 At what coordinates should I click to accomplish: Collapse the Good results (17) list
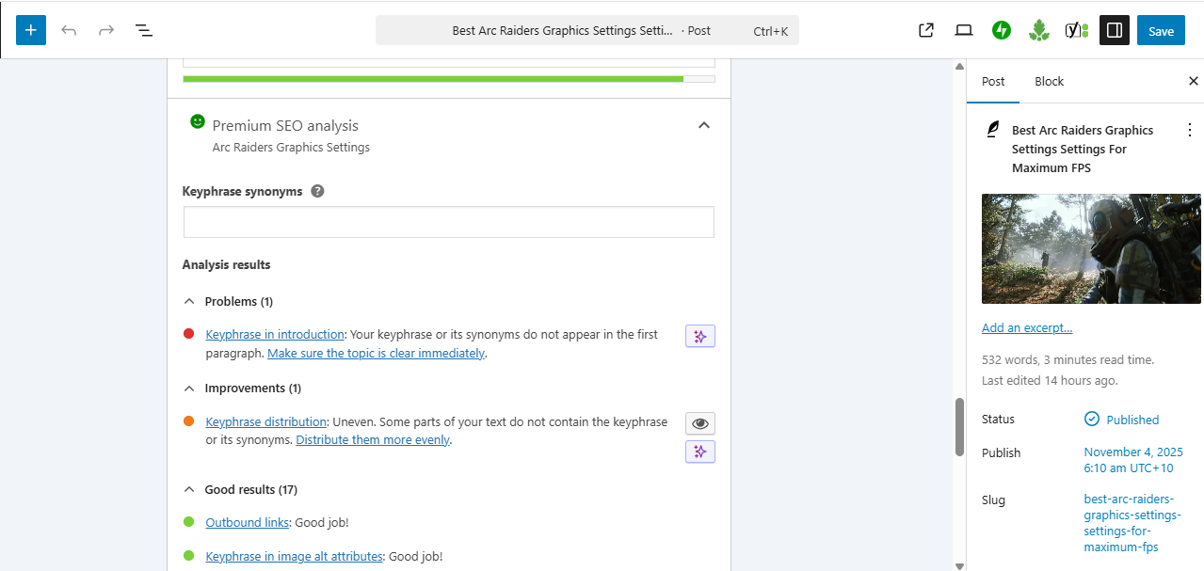pyautogui.click(x=189, y=490)
